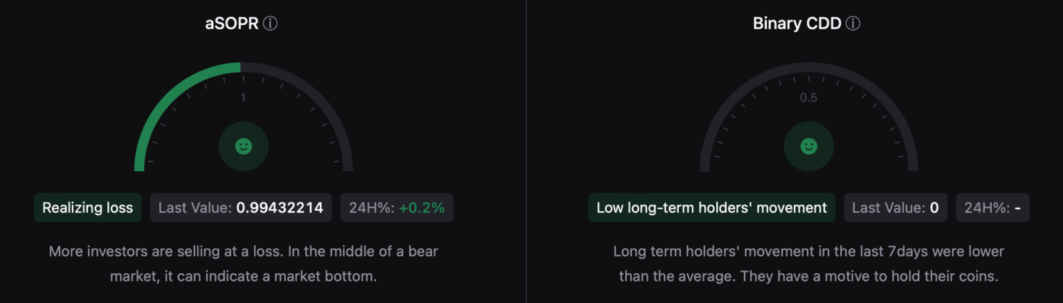1063x303 pixels.
Task: Click the info icon next to aSOPR
Action: pyautogui.click(x=271, y=23)
